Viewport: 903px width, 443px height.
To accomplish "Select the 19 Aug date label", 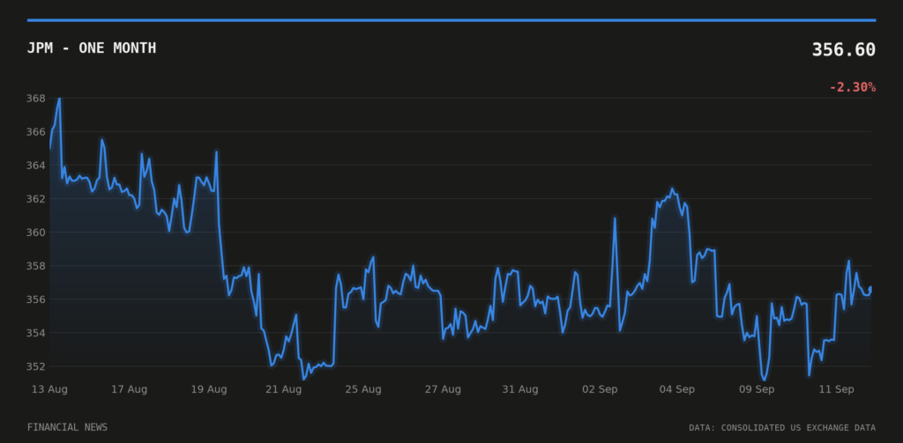I will click(x=208, y=389).
